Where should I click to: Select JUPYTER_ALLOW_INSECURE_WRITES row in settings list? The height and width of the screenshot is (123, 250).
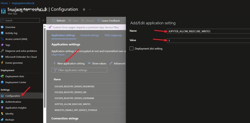point(89,104)
